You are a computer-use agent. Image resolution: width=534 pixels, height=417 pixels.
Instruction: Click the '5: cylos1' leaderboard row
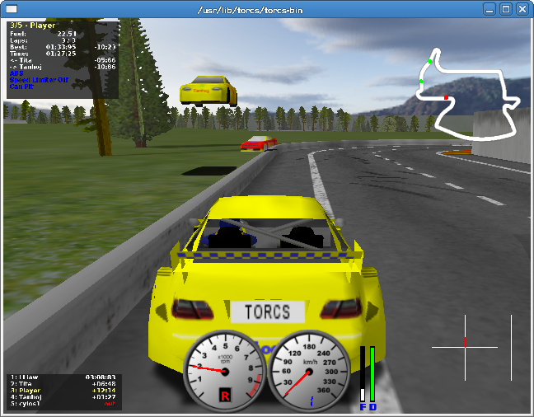(x=63, y=404)
